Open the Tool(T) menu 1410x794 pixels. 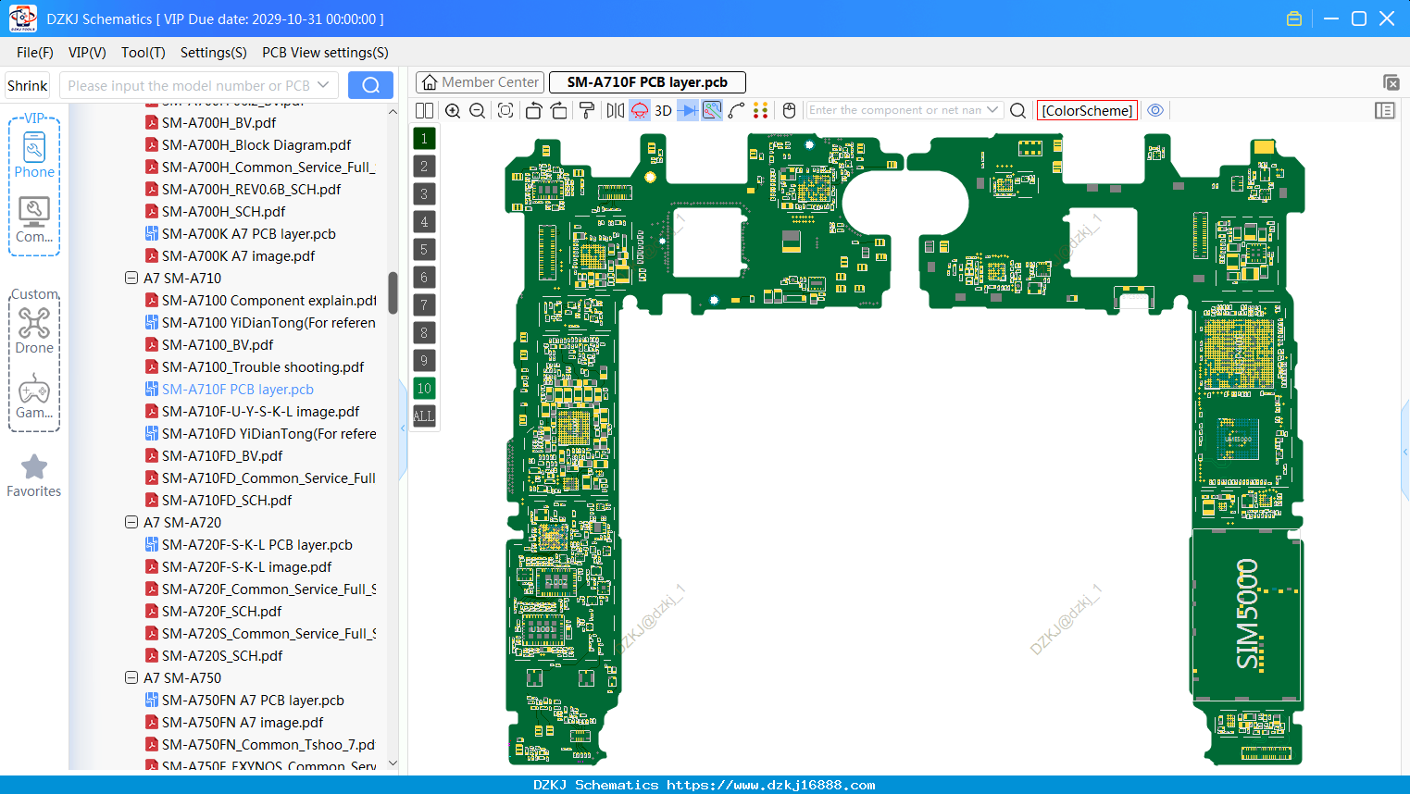143,53
